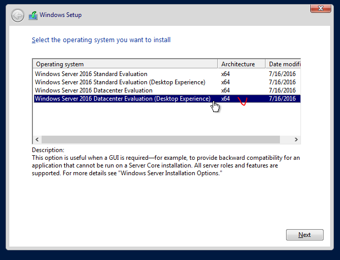The height and width of the screenshot is (260, 340).
Task: Click the horizontal scrollbar thumb
Action: tap(161, 139)
